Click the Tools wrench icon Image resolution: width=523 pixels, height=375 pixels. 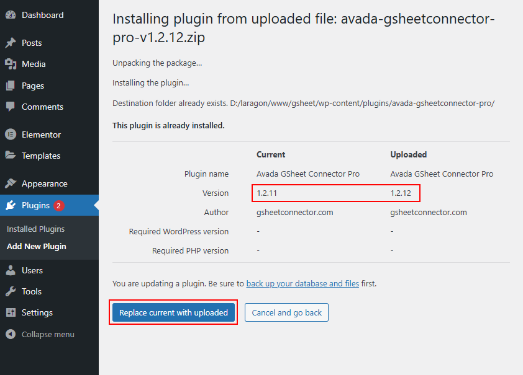tap(10, 291)
